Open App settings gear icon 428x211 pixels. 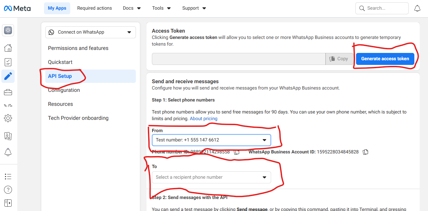point(8,118)
